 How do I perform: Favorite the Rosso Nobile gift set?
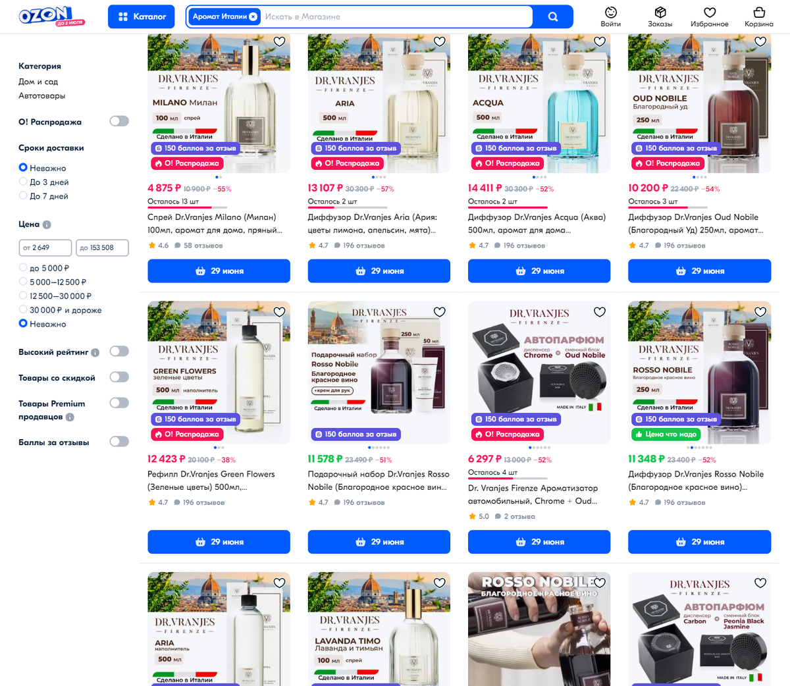point(439,312)
